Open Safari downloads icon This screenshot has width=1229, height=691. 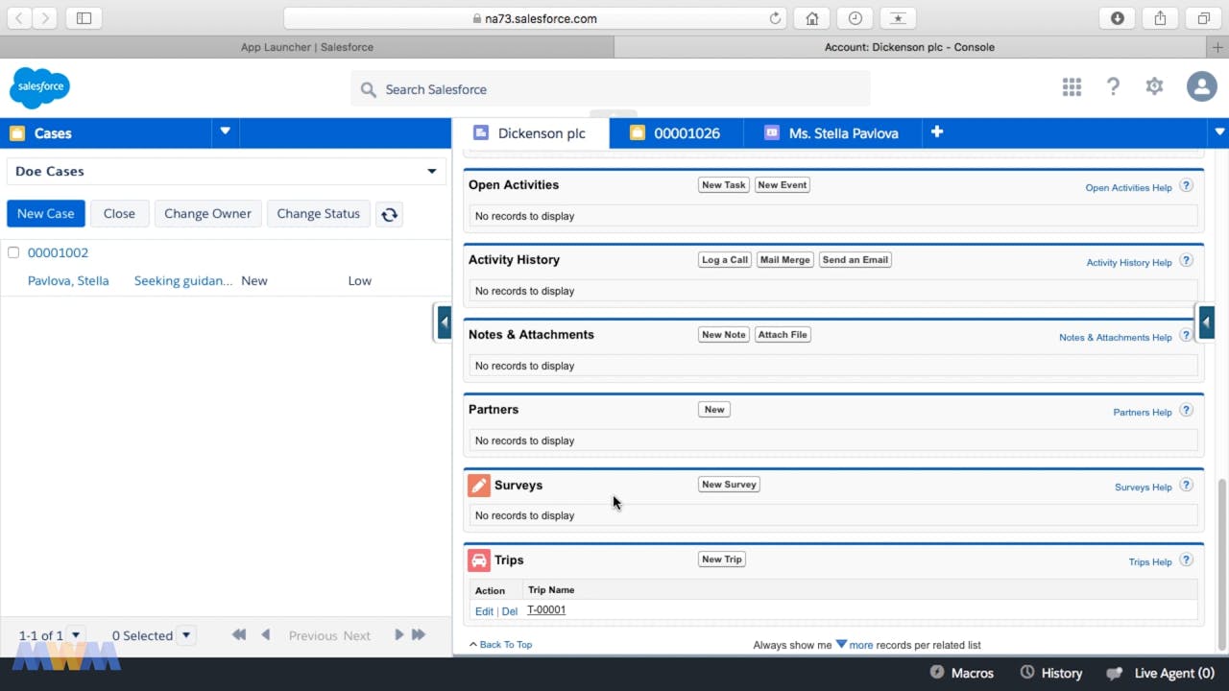1118,18
